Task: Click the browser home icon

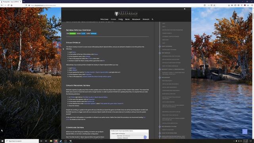Action: pyautogui.click(x=12, y=5)
